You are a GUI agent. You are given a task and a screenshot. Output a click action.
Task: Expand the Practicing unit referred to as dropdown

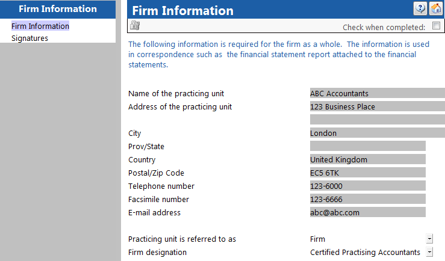click(x=429, y=239)
